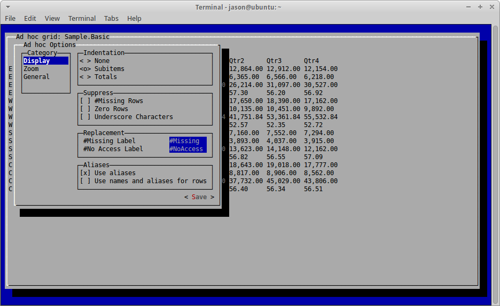Open the Terminal menu

[82, 19]
